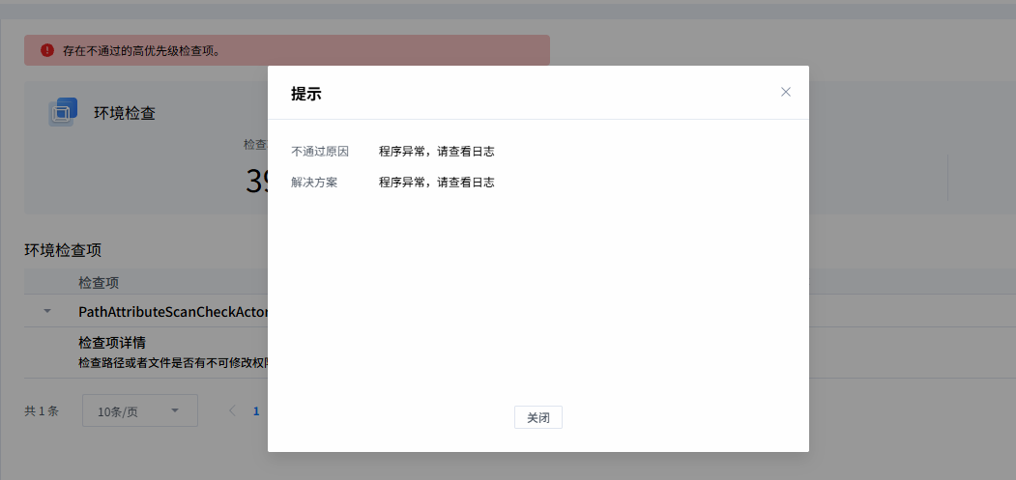1016x480 pixels.
Task: Click the 检查项详情 label
Action: click(112, 342)
